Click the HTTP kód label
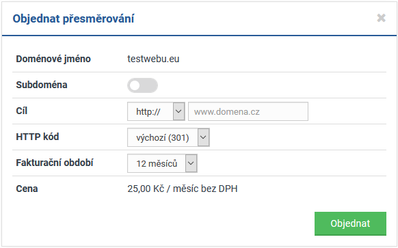The height and width of the screenshot is (248, 398). 38,137
